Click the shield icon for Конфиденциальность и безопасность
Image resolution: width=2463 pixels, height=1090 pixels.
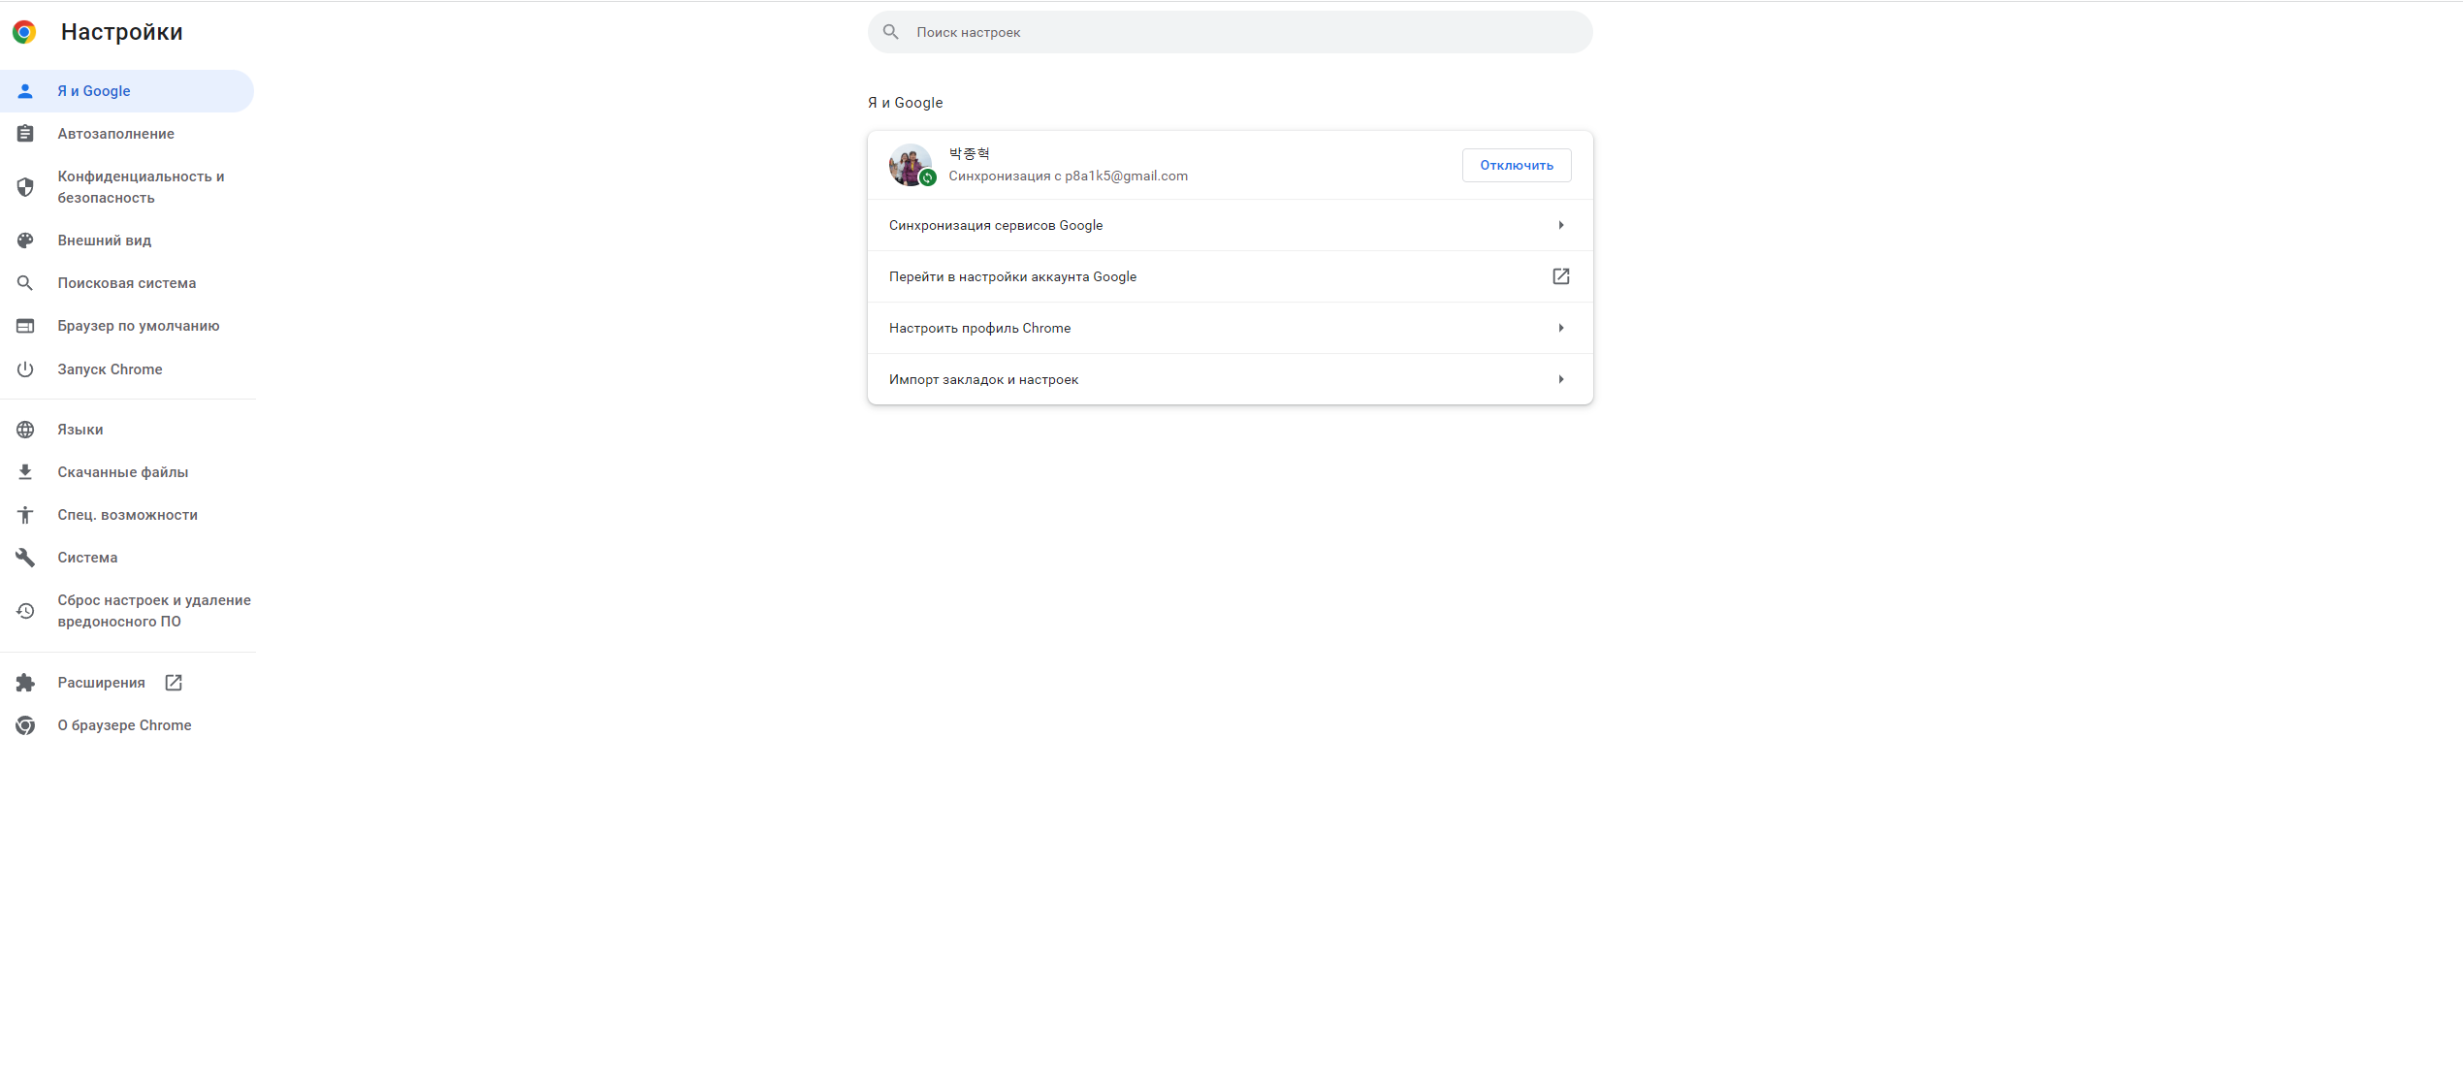tap(25, 187)
